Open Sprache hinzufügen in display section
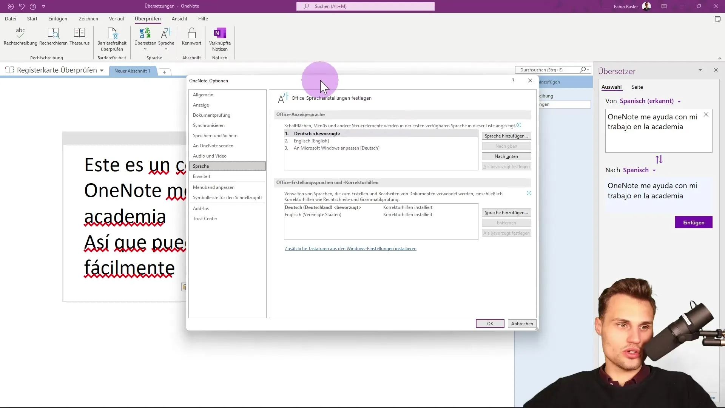This screenshot has height=408, width=725. coord(506,136)
